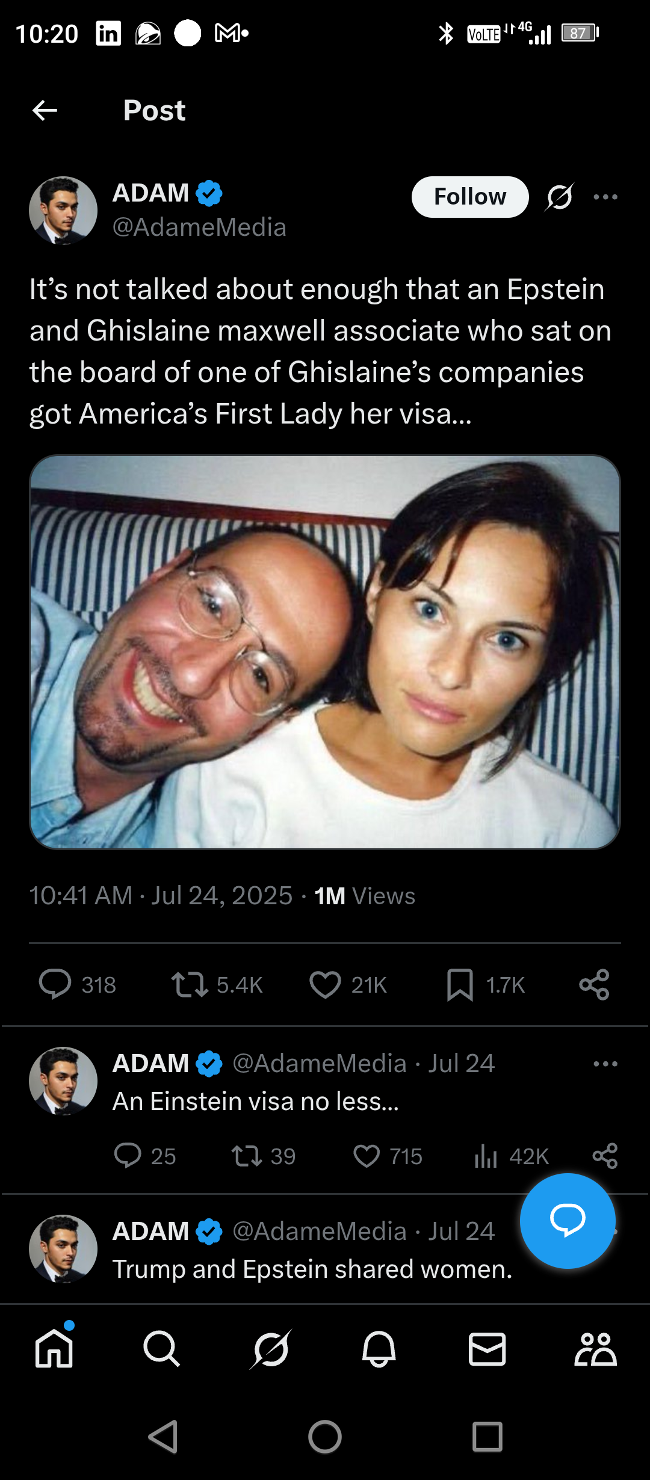Open more options on Einstein visa reply
The width and height of the screenshot is (650, 1480).
[605, 1064]
